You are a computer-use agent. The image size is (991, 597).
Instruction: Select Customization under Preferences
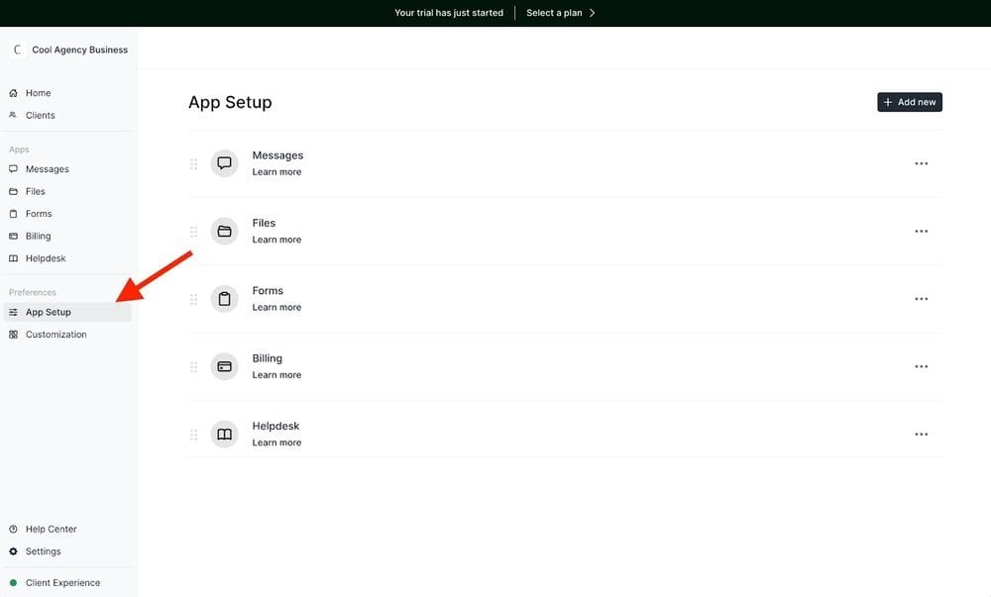[55, 335]
